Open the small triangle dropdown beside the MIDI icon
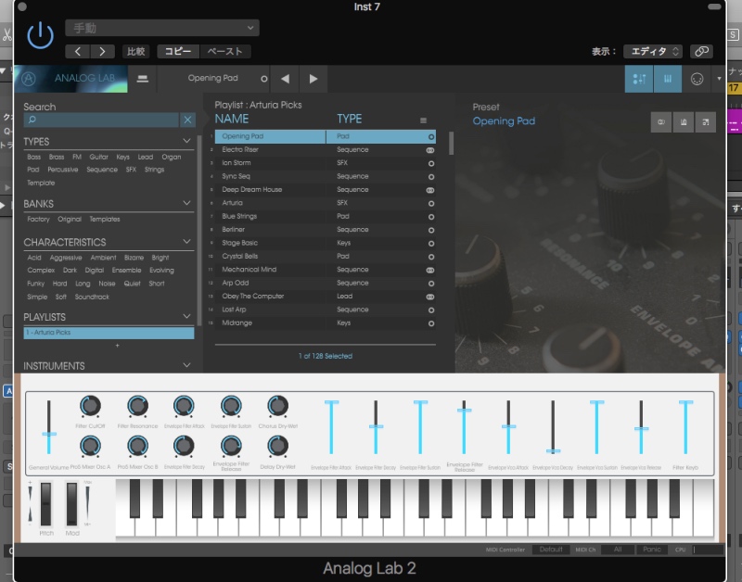The height and width of the screenshot is (582, 742). click(x=720, y=79)
